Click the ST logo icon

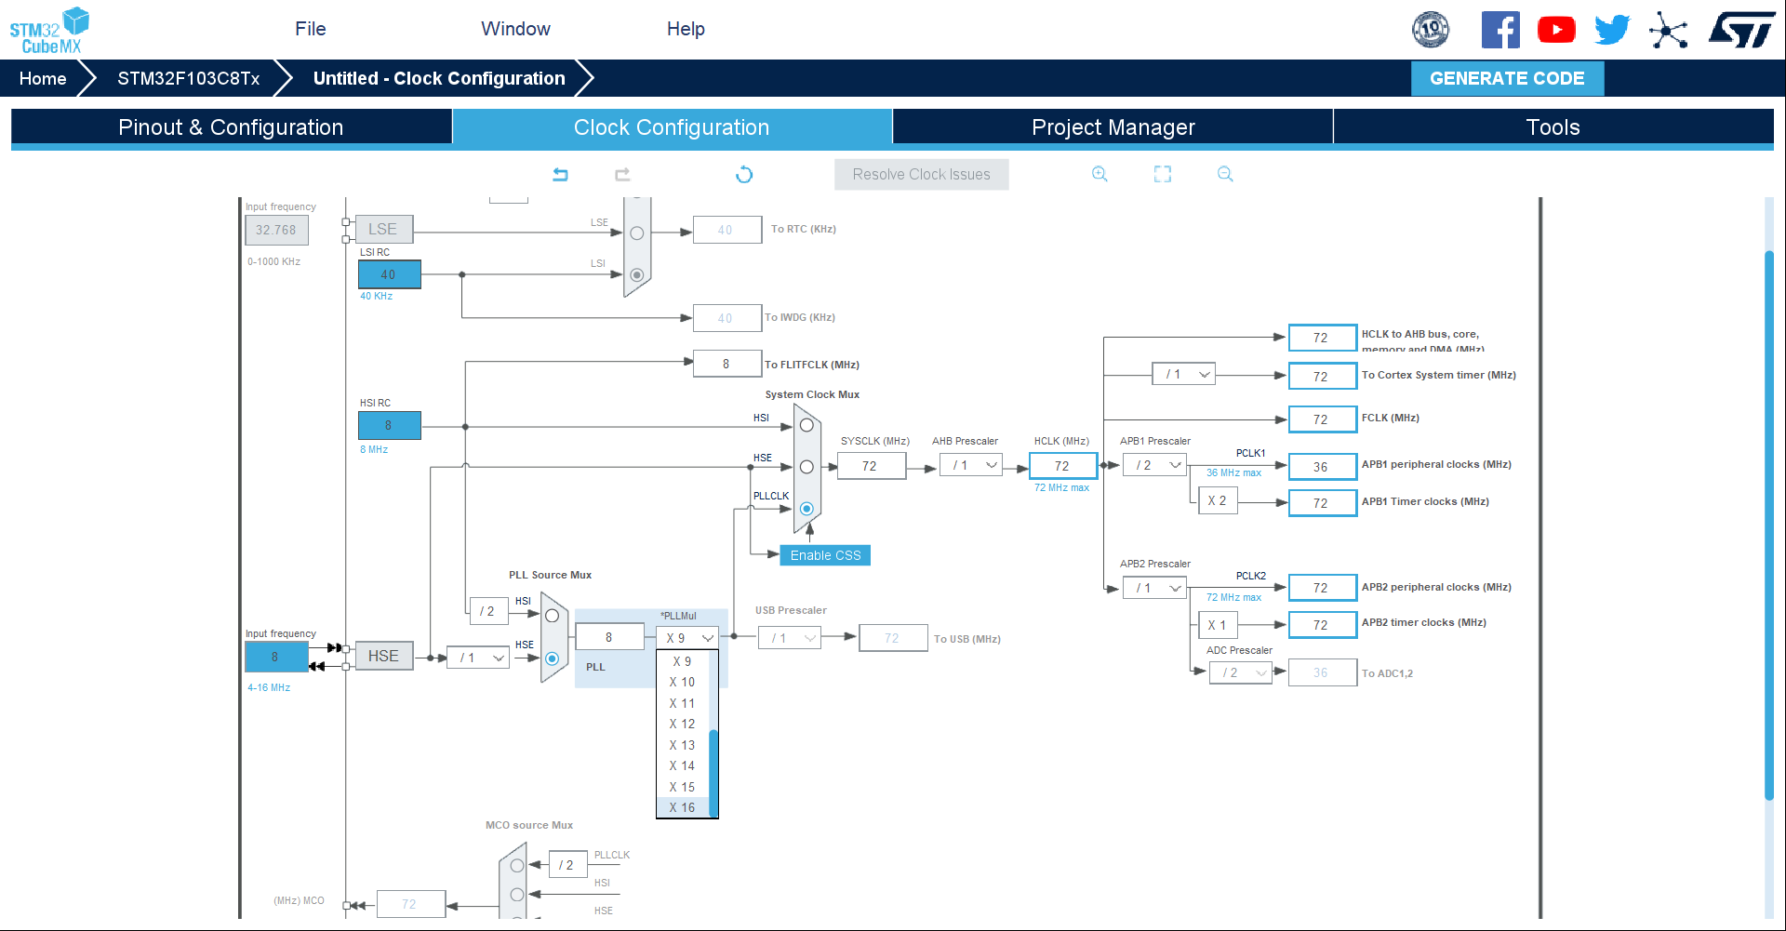pos(1741,30)
